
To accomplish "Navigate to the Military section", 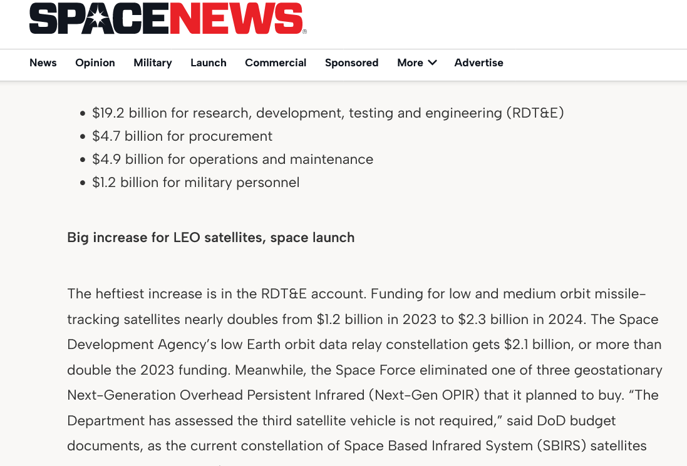I will pyautogui.click(x=152, y=63).
